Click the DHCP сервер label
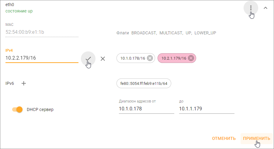Image resolution: width=274 pixels, height=149 pixels. coord(40,109)
